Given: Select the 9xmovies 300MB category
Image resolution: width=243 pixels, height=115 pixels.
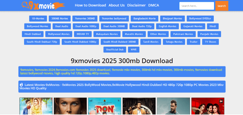Looking at the screenshot, I should [85, 19].
